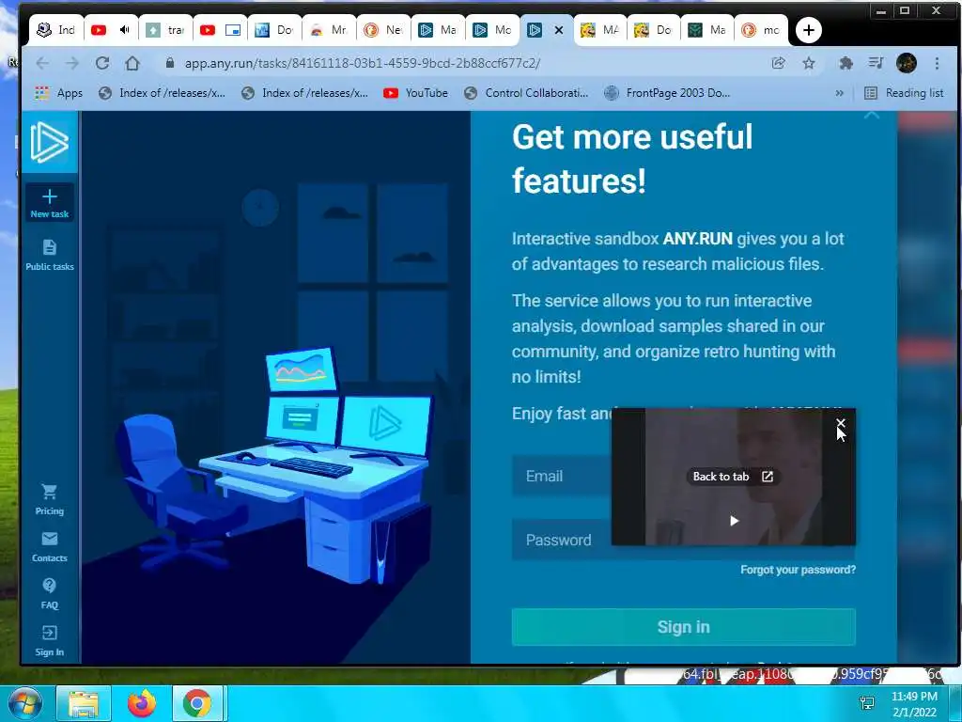Viewport: 962px width, 722px height.
Task: Click network tray icon
Action: tap(867, 703)
